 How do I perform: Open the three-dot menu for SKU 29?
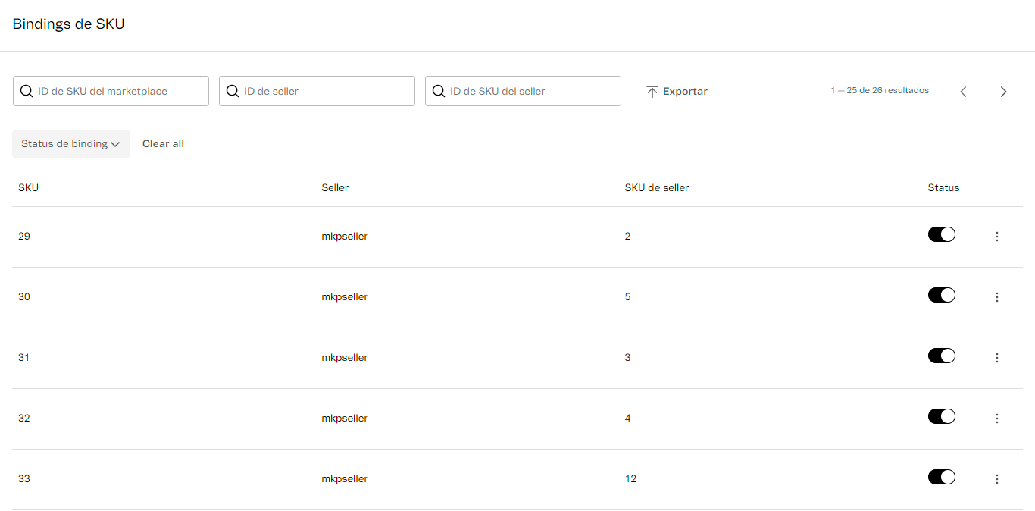point(996,237)
